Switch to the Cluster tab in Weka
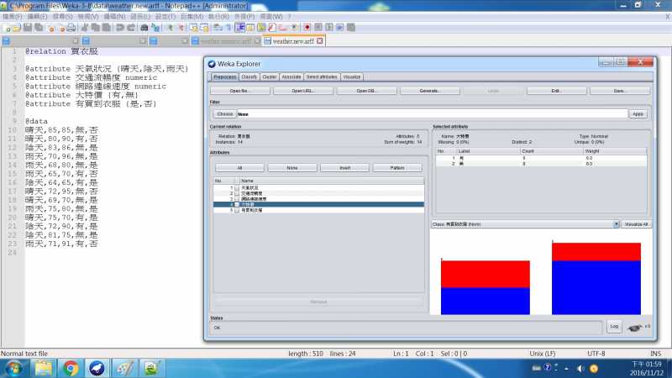 click(270, 77)
